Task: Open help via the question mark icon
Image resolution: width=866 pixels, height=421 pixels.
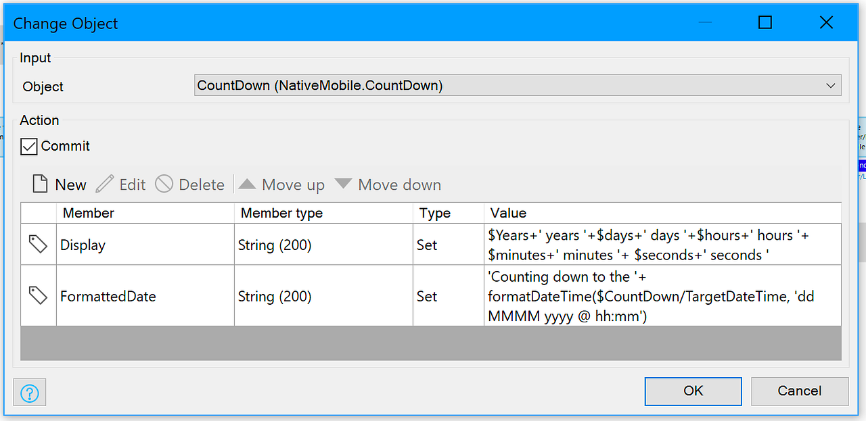Action: [29, 392]
